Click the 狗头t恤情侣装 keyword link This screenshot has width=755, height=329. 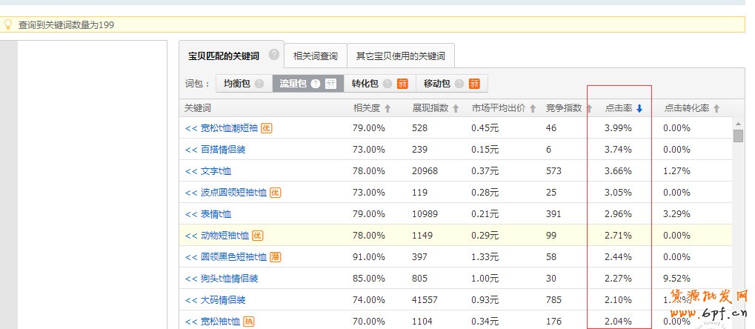[229, 279]
